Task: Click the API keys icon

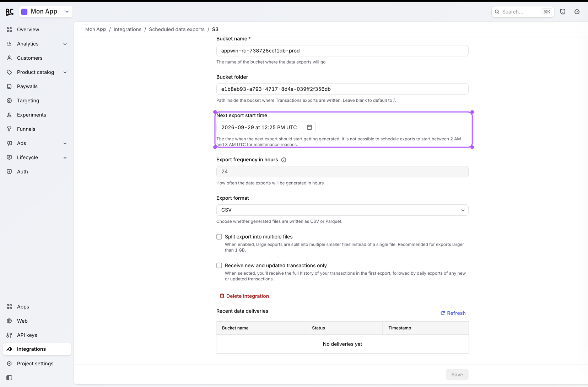Action: [x=9, y=335]
